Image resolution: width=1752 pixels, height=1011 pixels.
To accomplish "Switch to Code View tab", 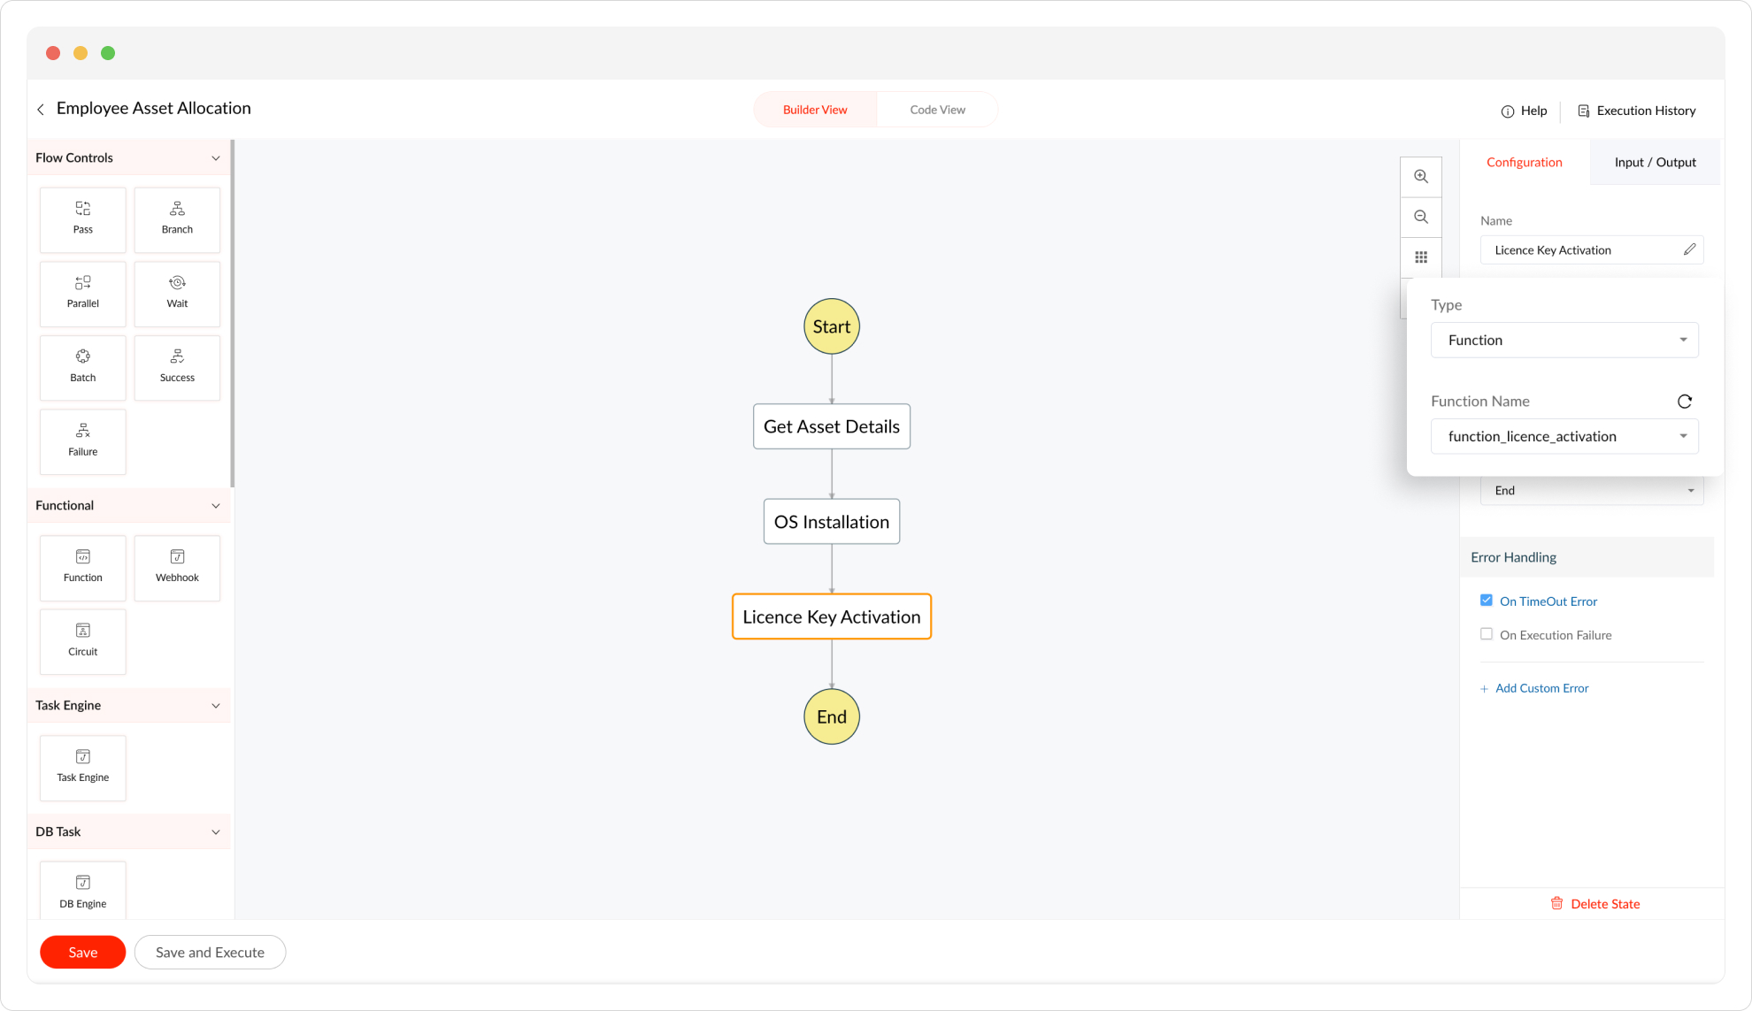I will click(937, 110).
